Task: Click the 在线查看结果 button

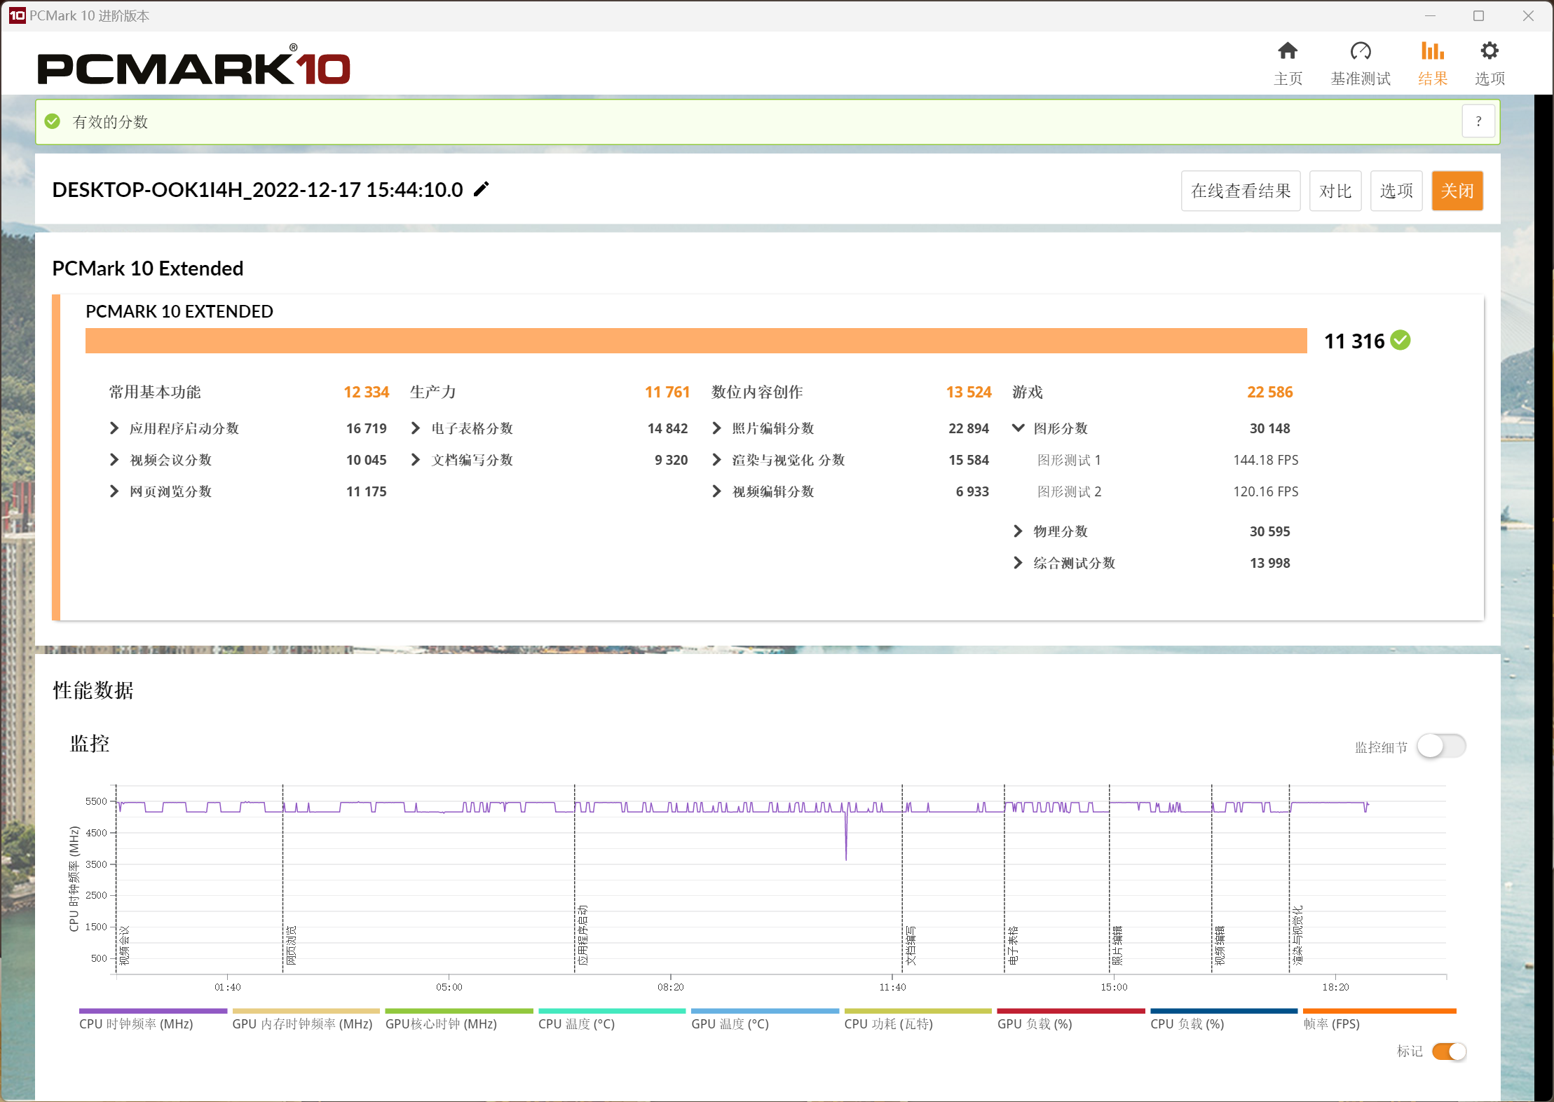Action: 1241,190
